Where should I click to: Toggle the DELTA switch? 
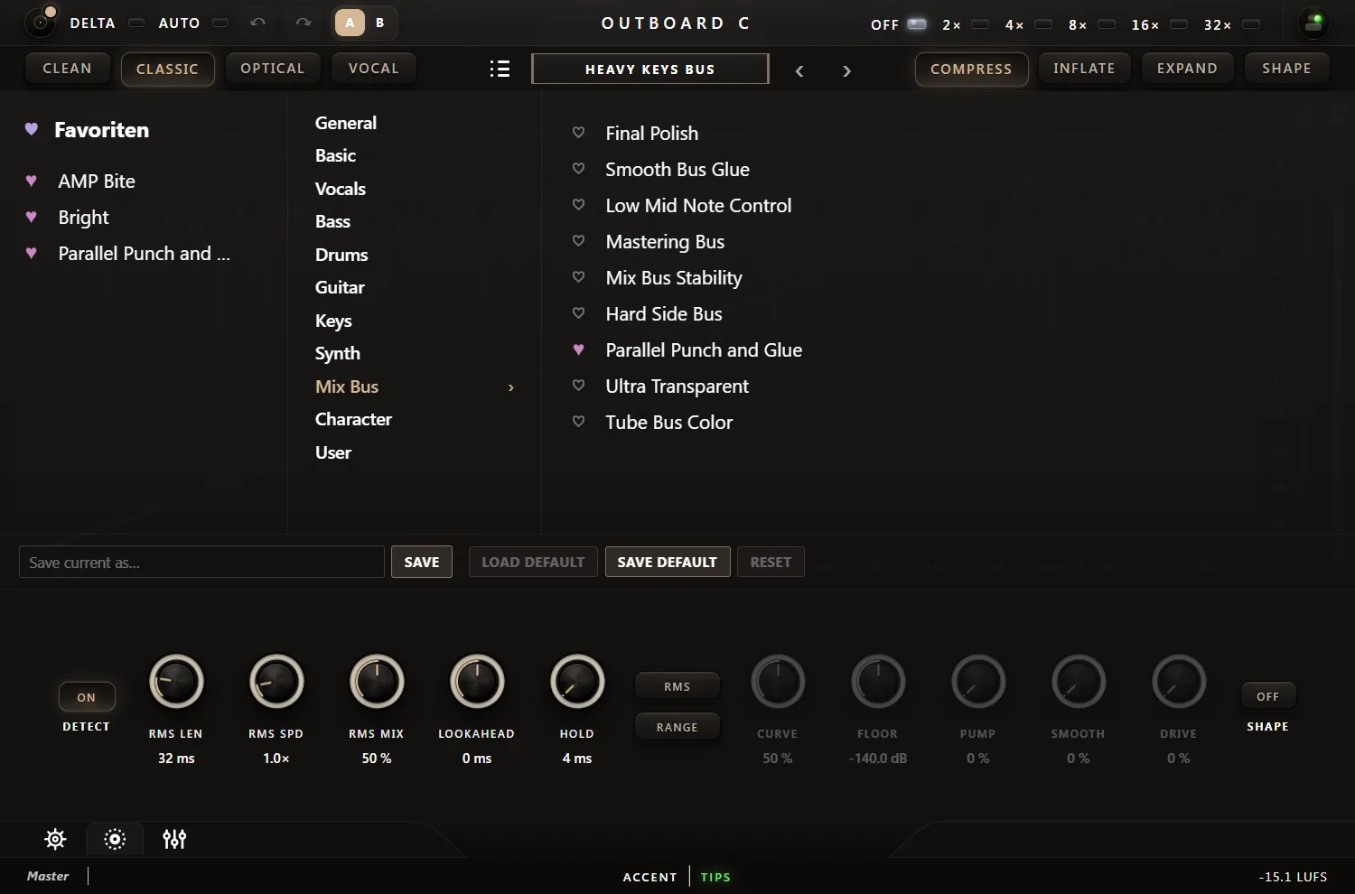(136, 23)
